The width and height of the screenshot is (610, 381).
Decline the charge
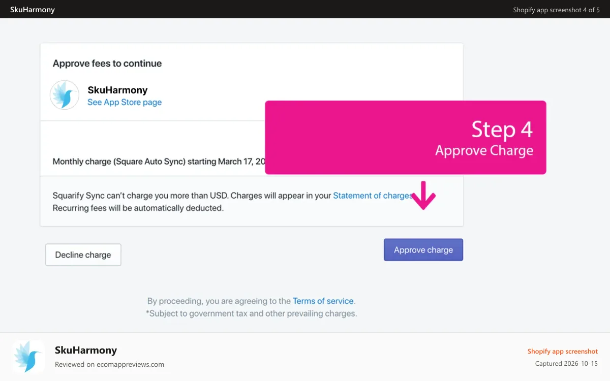coord(83,255)
